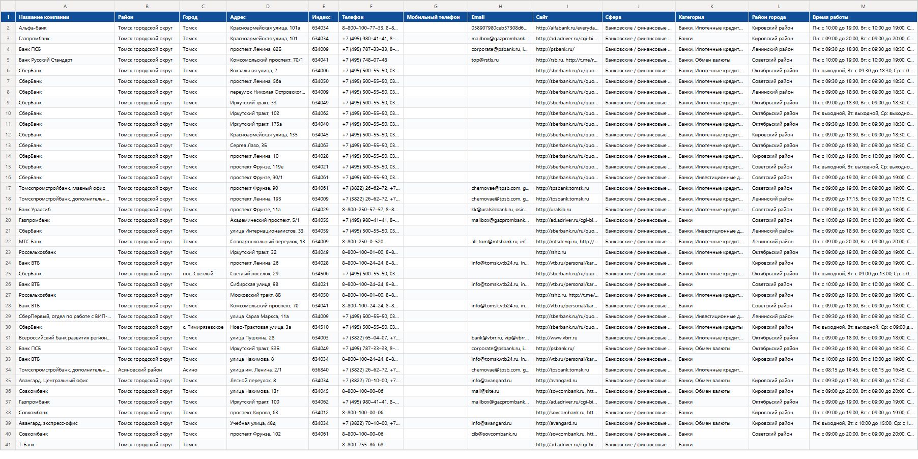Click address 'Светлый посёлок, 29'

[x=268, y=274]
